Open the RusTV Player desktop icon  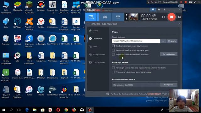[x=52, y=40]
